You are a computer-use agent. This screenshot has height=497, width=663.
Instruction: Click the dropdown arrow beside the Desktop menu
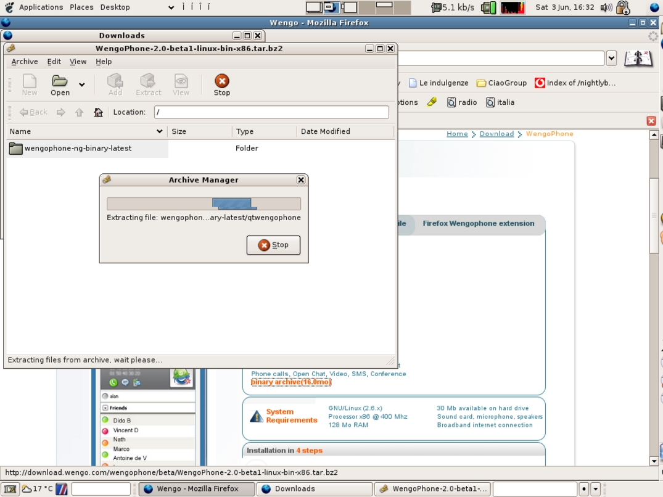click(171, 7)
